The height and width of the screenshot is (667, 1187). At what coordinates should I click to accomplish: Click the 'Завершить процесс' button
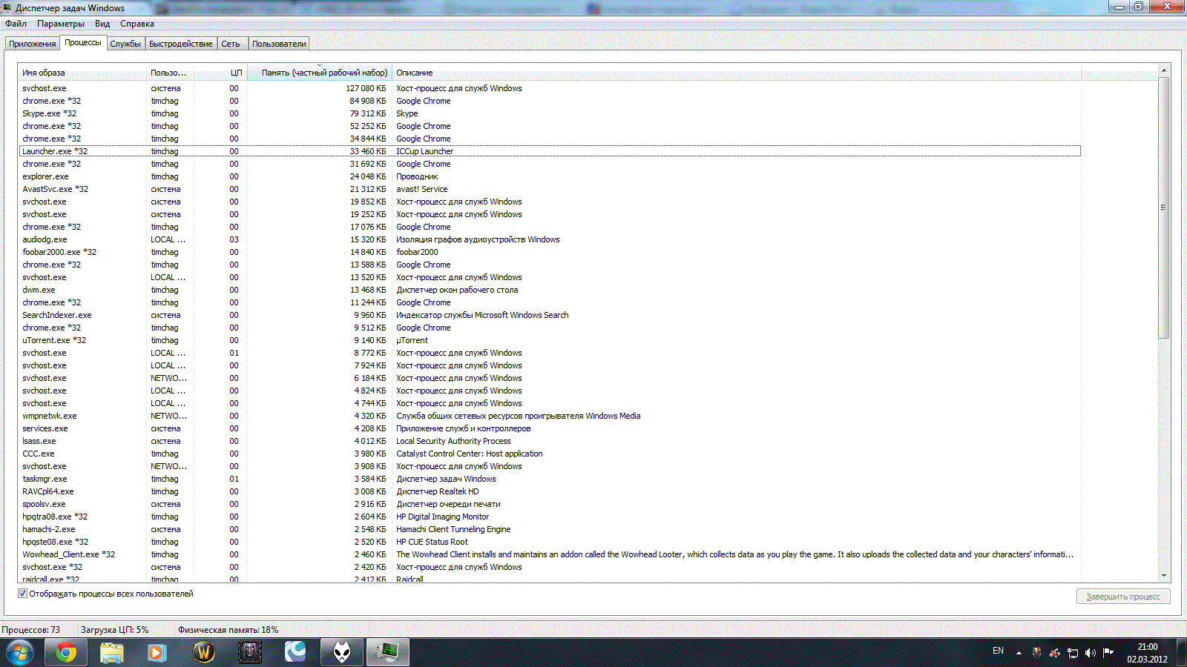[x=1123, y=597]
